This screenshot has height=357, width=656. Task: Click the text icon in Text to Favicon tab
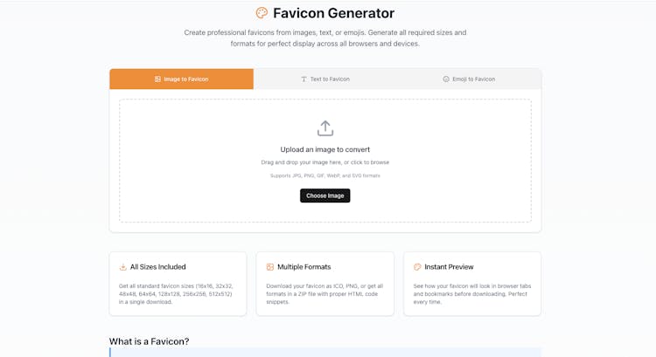click(304, 79)
